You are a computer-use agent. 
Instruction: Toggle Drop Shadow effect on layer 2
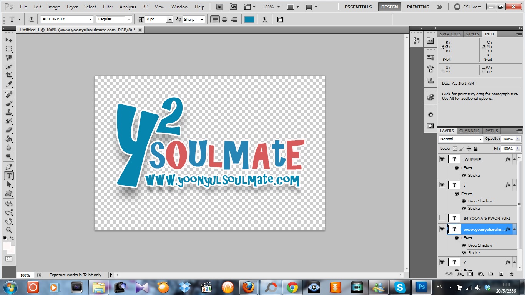pyautogui.click(x=464, y=201)
